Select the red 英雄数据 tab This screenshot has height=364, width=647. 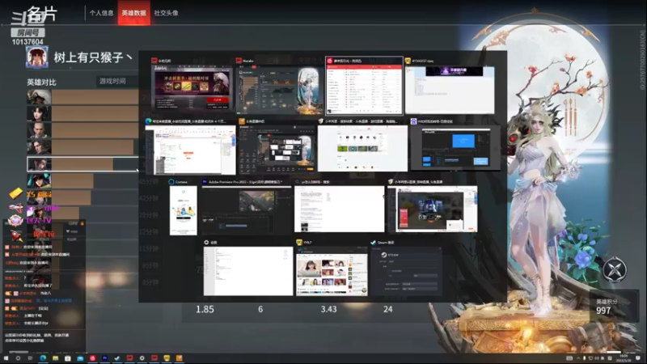pos(133,13)
